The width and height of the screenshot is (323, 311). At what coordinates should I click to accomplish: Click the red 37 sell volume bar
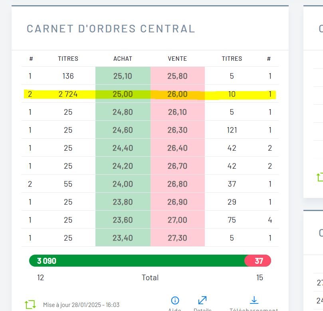click(258, 261)
